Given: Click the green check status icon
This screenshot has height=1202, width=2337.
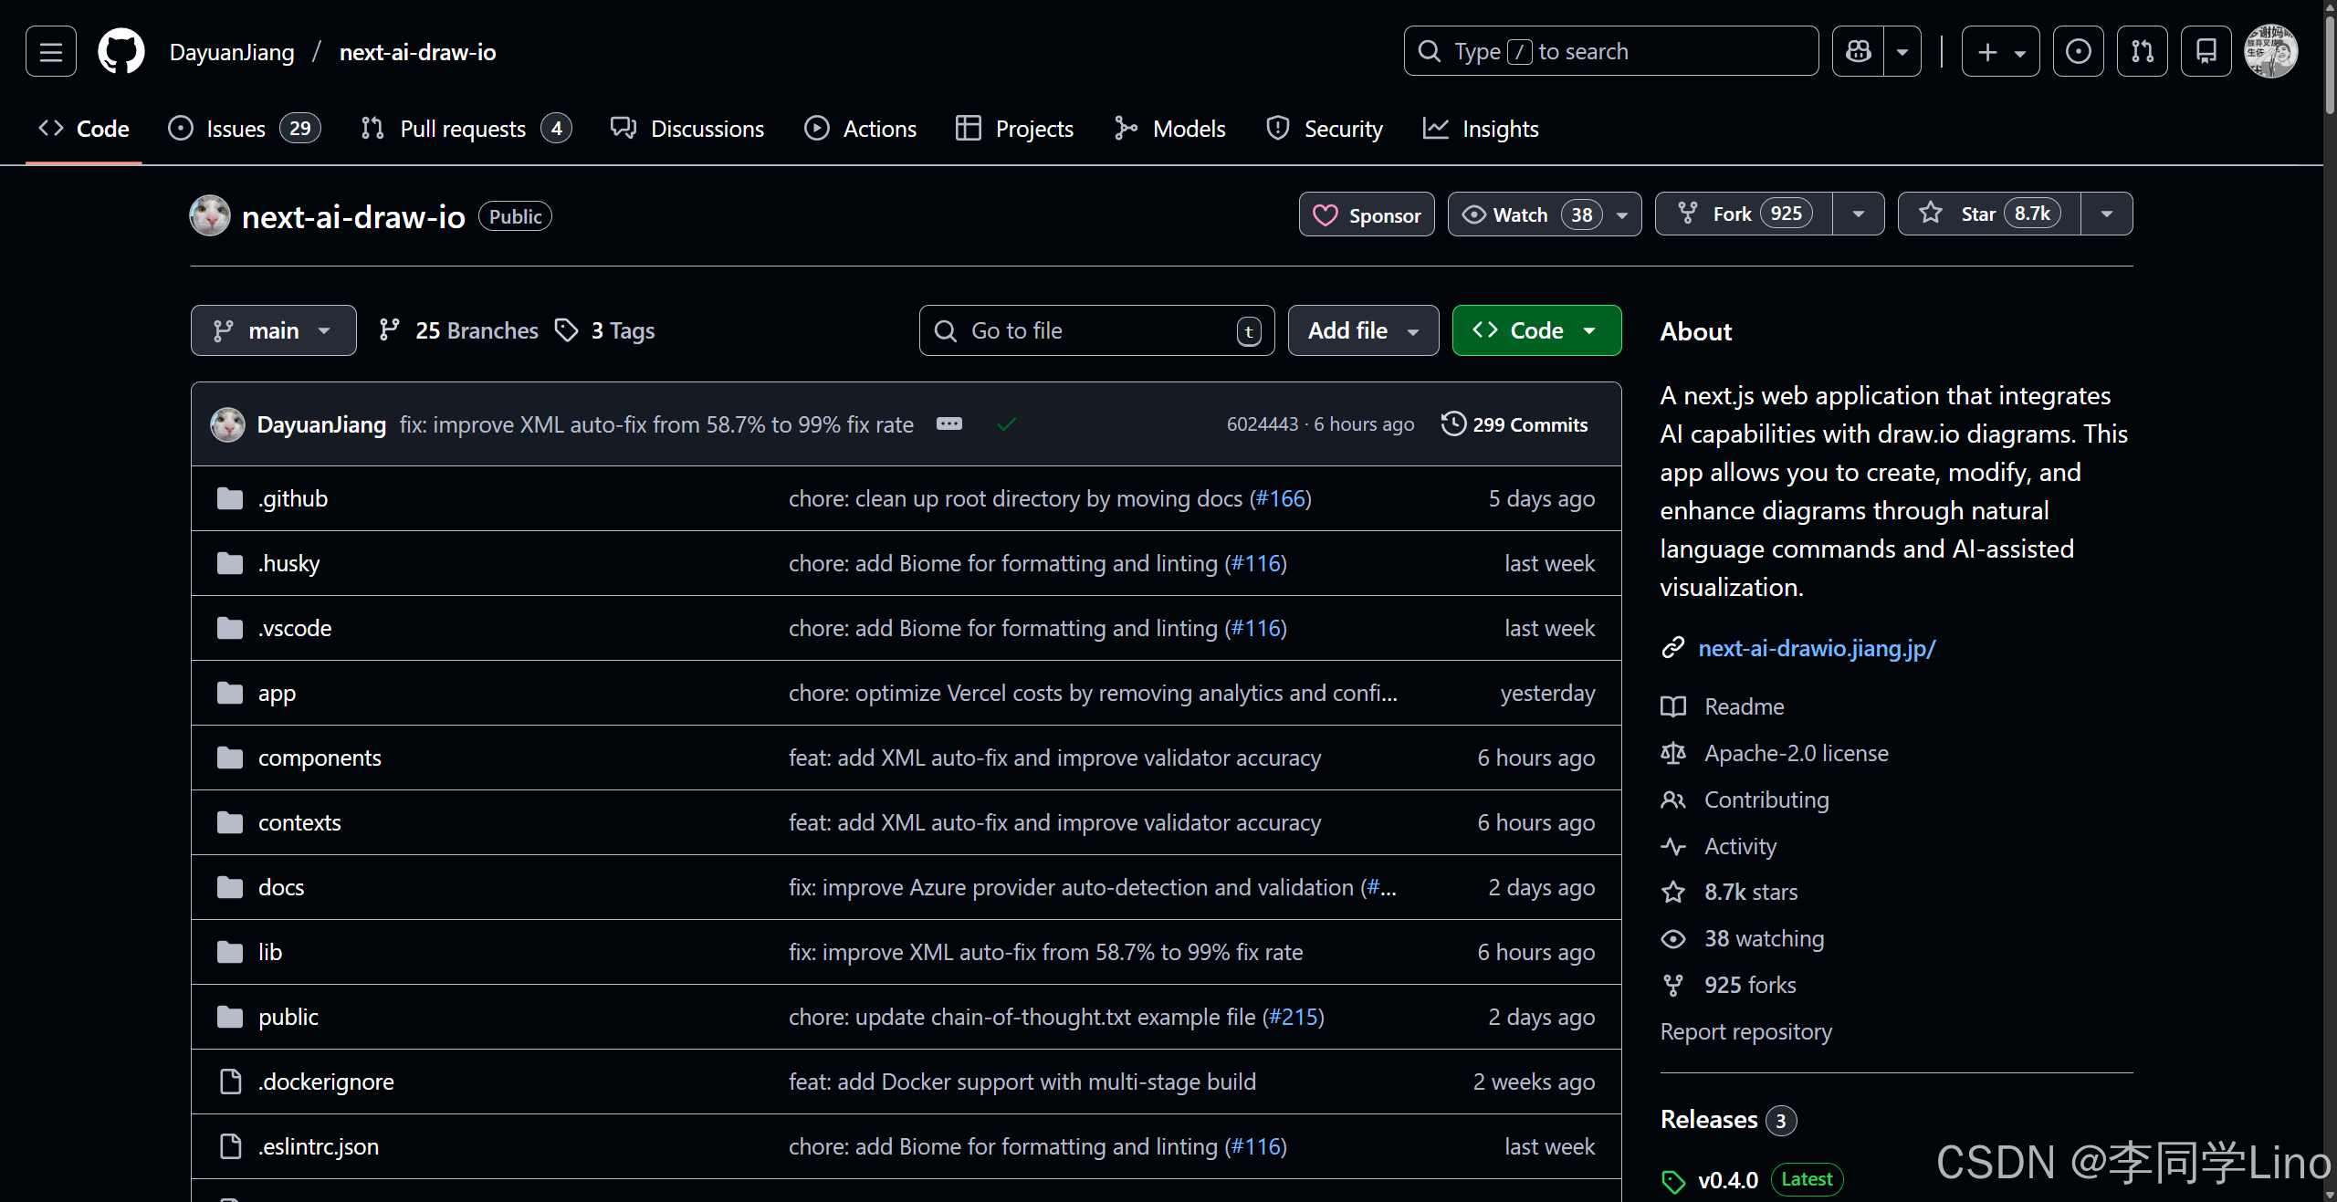Looking at the screenshot, I should pos(1007,424).
